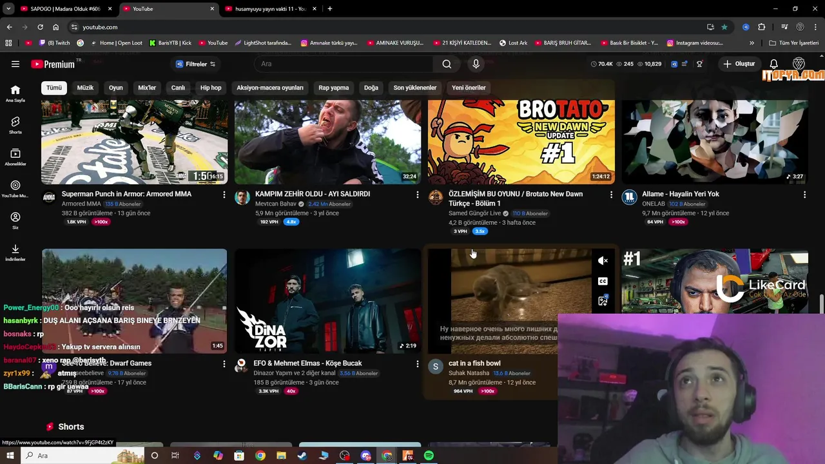The image size is (825, 464).
Task: Open Chrome media controls icon
Action: pyautogui.click(x=784, y=27)
